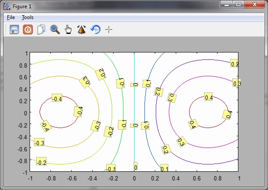Click the Copy figure icon
268x190 pixels.
pos(41,29)
